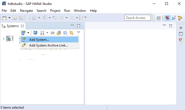
Task: Open Lifecycle Management tools dropdown arrow
Action: coord(47,33)
